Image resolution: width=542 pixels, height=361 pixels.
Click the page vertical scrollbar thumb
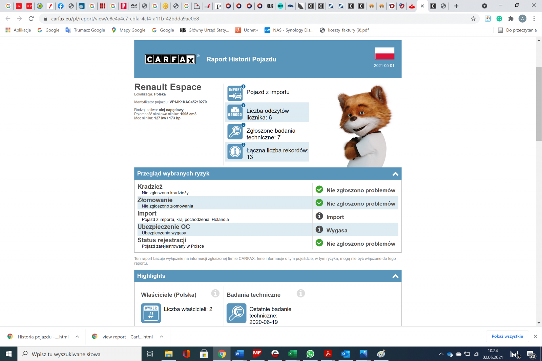pyautogui.click(x=539, y=104)
